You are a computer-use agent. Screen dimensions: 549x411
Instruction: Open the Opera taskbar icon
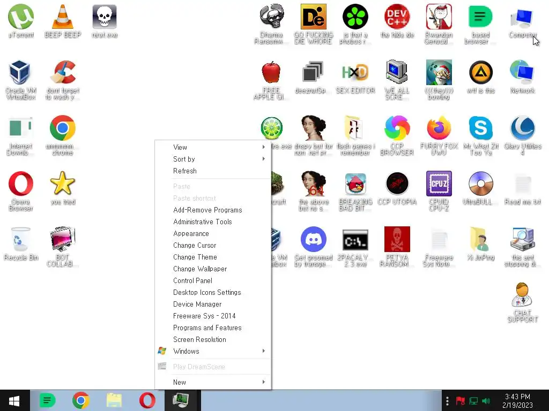pos(147,400)
